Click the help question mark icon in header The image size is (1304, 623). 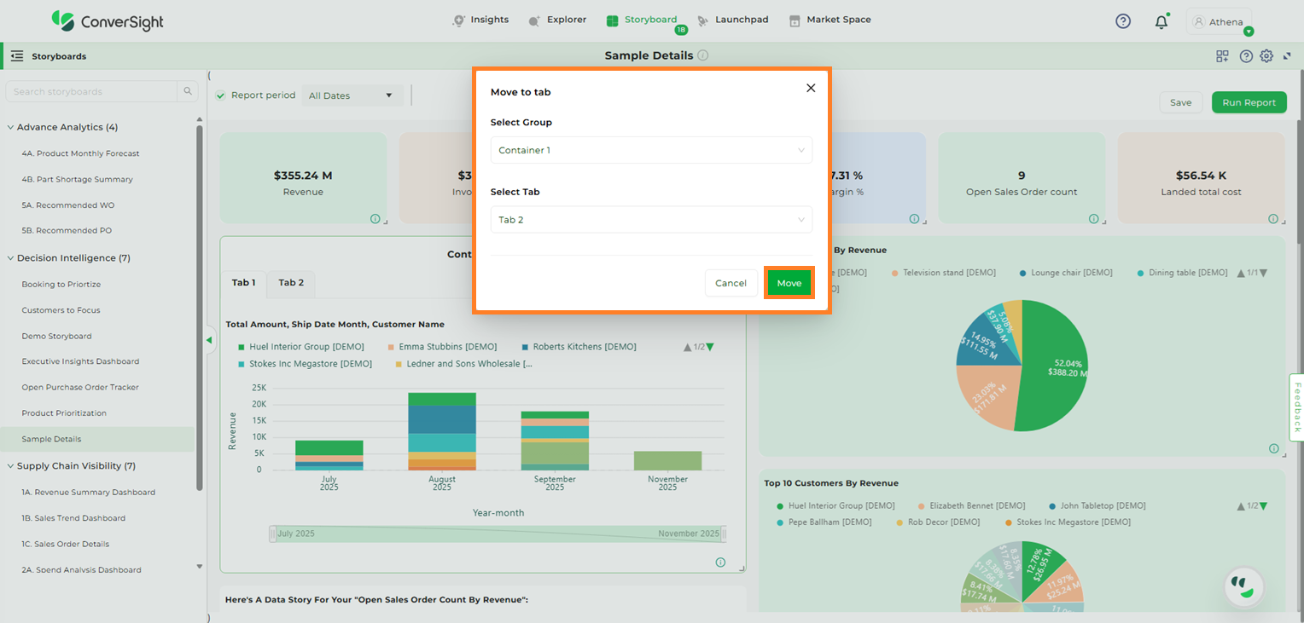click(1123, 21)
